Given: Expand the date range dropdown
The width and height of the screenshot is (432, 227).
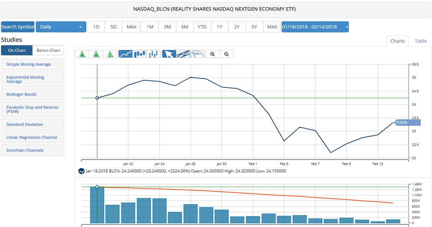Looking at the screenshot, I should click(x=315, y=27).
